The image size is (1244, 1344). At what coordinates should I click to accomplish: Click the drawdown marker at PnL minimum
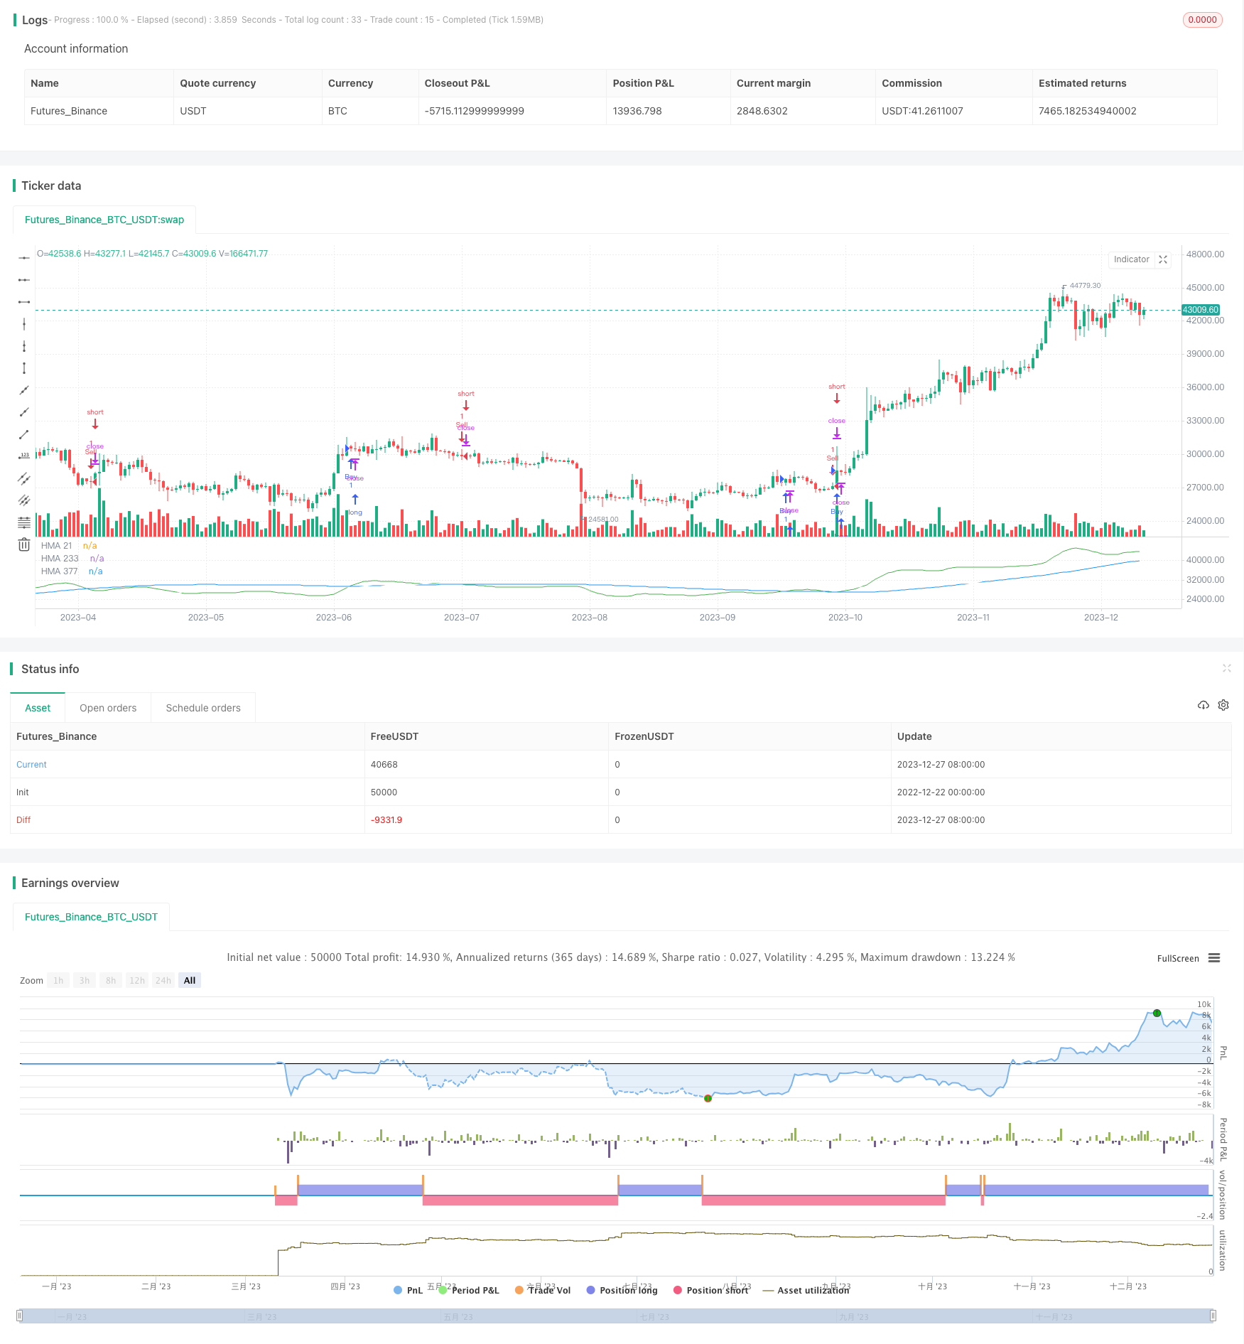tap(708, 1099)
